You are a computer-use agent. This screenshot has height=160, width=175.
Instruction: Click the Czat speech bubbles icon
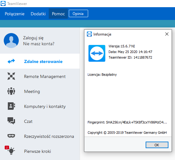tap(11, 121)
